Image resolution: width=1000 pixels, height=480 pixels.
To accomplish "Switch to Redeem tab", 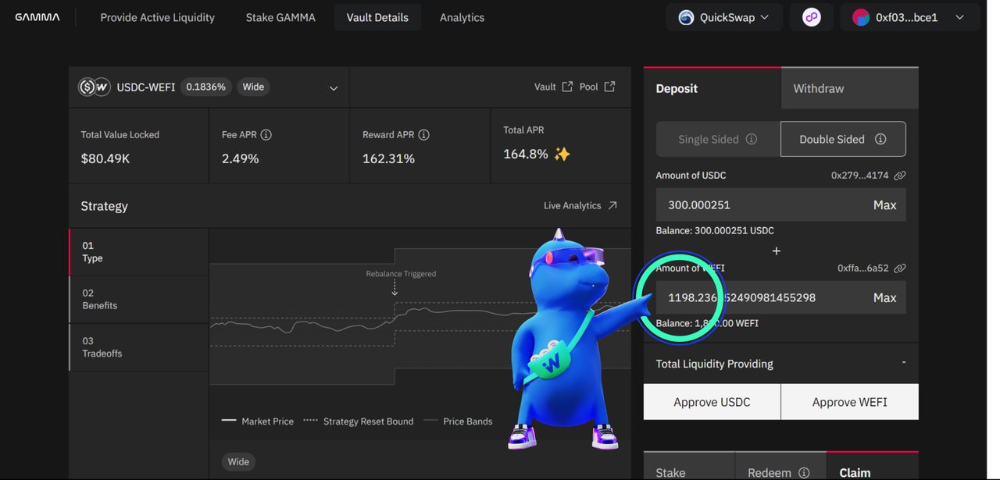I will pos(780,468).
